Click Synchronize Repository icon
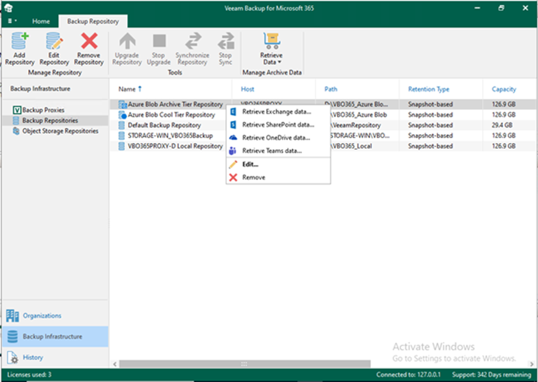The height and width of the screenshot is (382, 538). click(194, 41)
